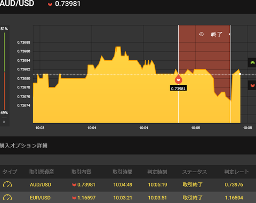Click the 10:03:51 expiry time cell
The height and width of the screenshot is (203, 256).
click(157, 198)
